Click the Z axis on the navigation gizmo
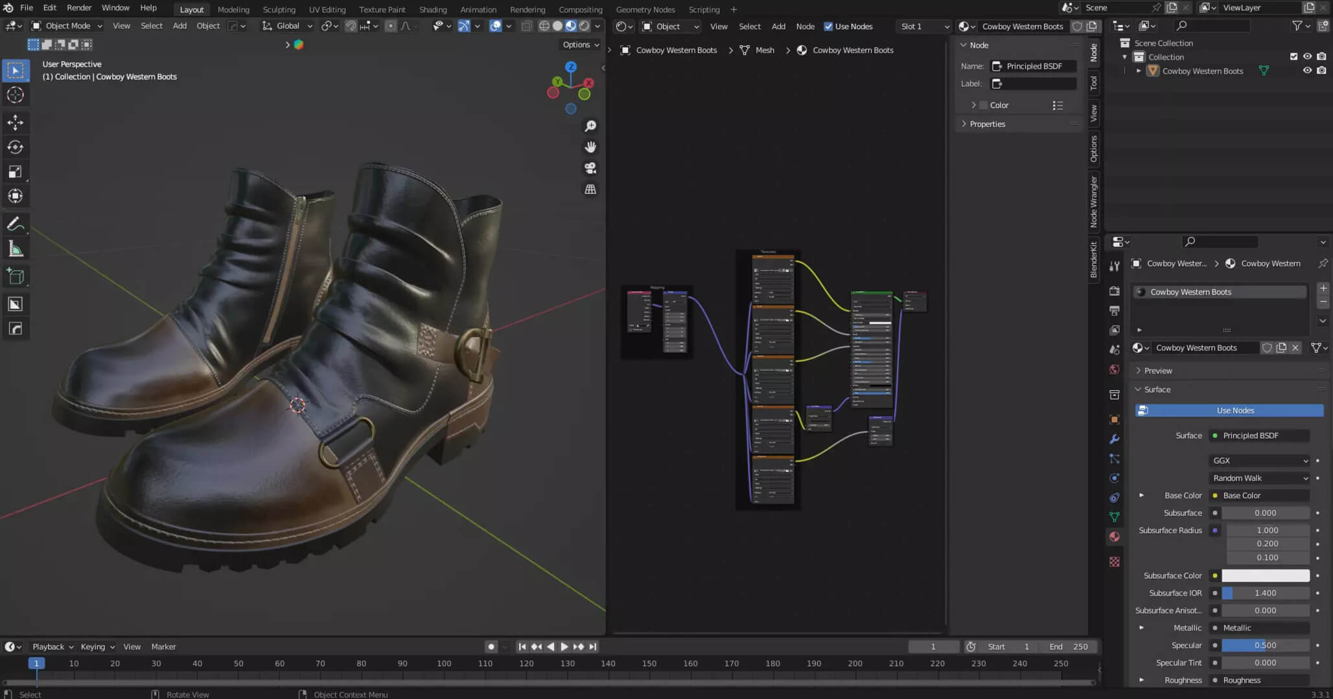This screenshot has width=1333, height=699. (571, 67)
